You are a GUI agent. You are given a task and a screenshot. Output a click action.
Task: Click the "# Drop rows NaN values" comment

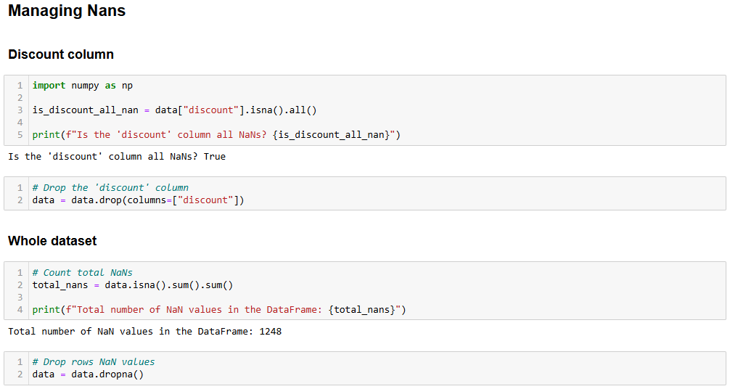click(x=93, y=361)
